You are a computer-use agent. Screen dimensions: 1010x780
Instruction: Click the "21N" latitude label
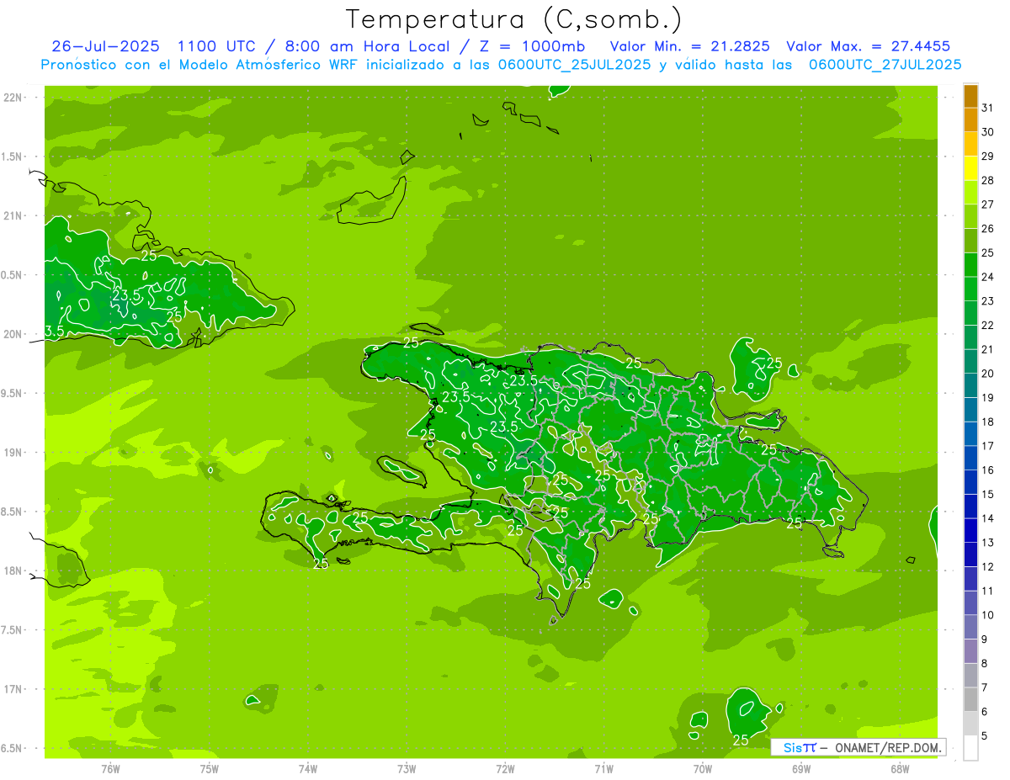click(14, 216)
